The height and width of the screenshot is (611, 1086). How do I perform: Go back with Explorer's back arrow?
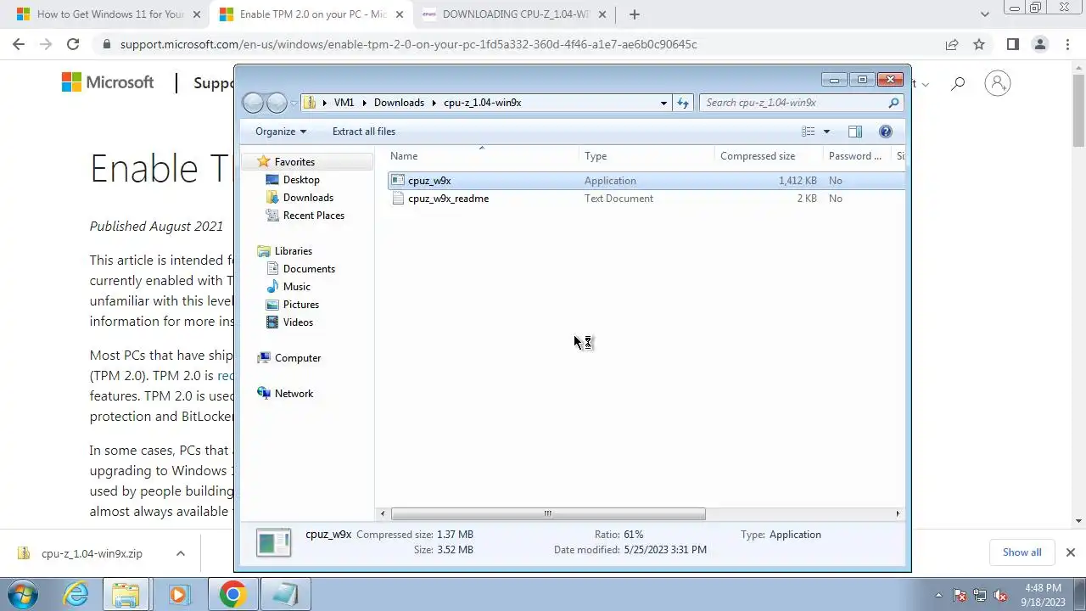tap(253, 103)
